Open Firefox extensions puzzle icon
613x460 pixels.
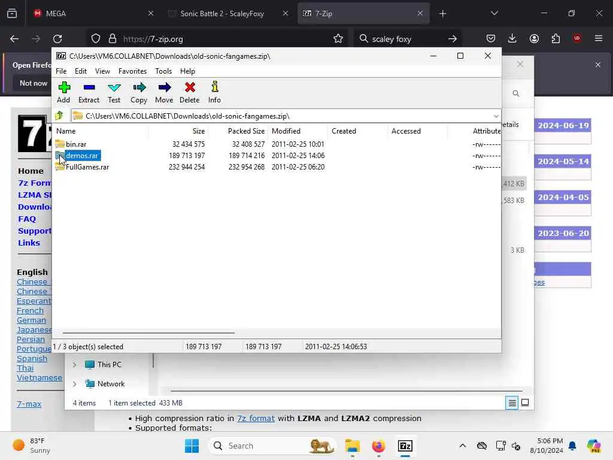(x=556, y=38)
